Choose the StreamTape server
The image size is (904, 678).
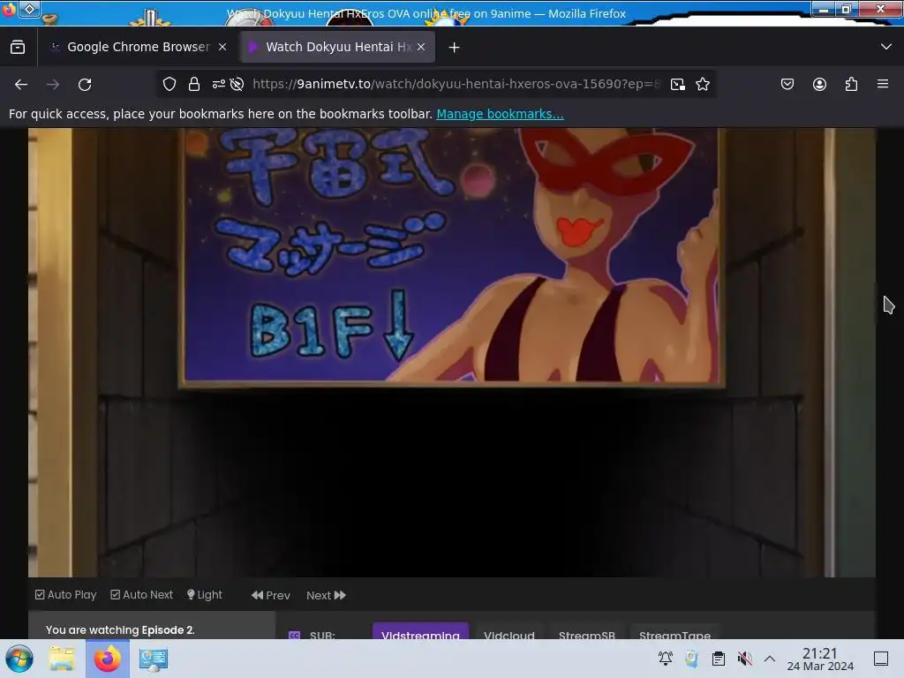pos(674,630)
